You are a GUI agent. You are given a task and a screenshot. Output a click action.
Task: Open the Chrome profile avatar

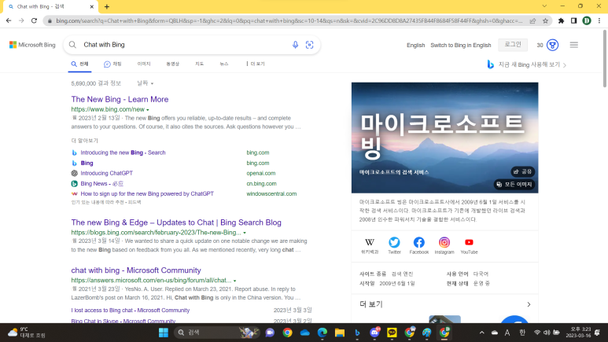[587, 21]
